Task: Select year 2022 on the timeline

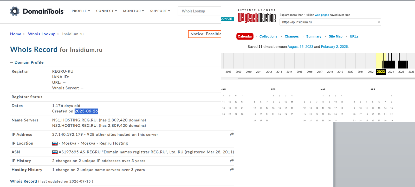Action: pyautogui.click(x=371, y=72)
